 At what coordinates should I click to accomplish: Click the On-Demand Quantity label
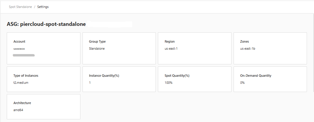pyautogui.click(x=256, y=76)
